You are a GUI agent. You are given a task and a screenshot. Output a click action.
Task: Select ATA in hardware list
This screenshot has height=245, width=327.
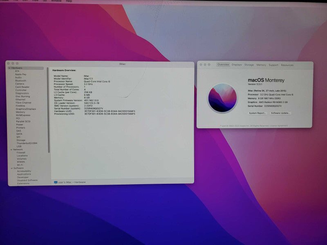[17, 71]
